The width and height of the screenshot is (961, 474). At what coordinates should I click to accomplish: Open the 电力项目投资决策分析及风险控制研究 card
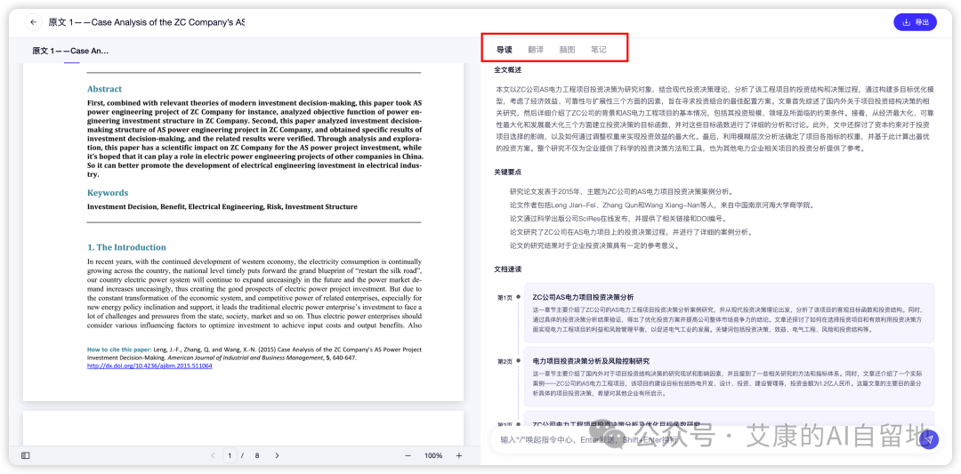click(730, 377)
